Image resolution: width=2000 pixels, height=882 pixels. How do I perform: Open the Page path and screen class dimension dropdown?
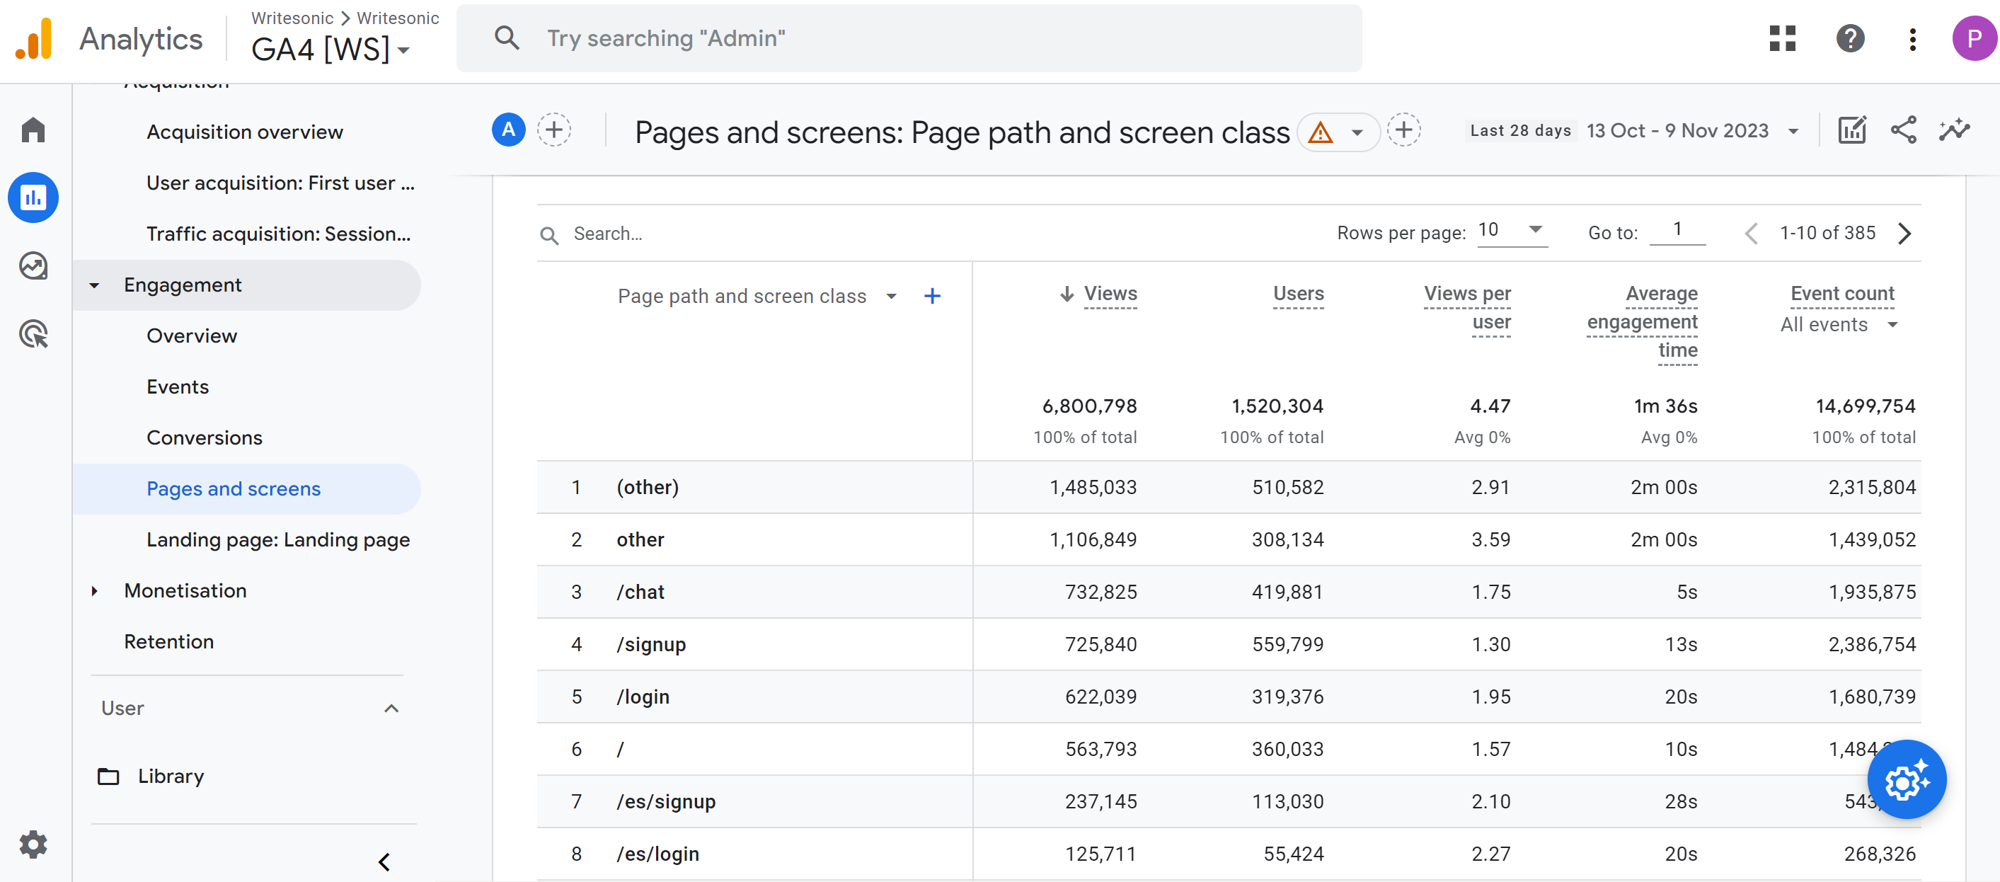pyautogui.click(x=890, y=297)
